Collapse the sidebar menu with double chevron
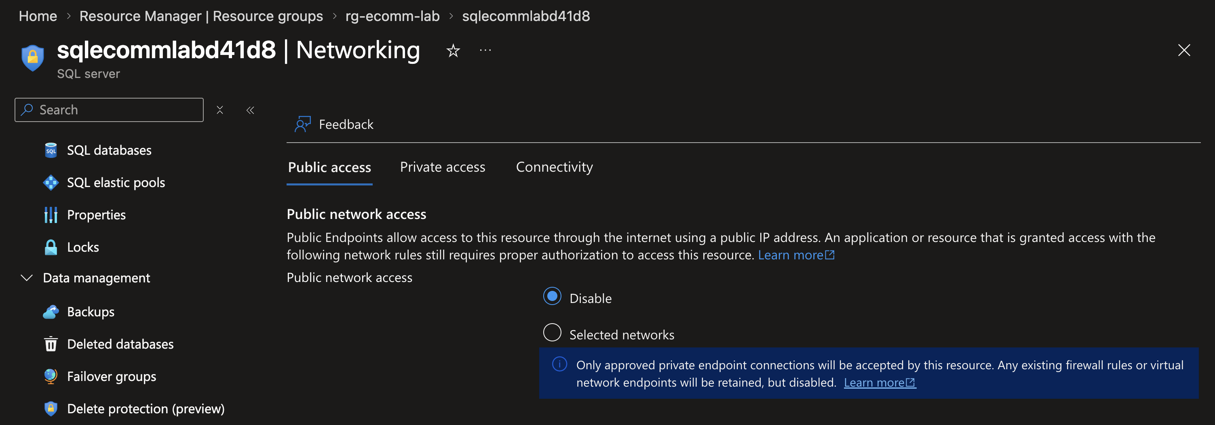The height and width of the screenshot is (425, 1215). click(x=251, y=110)
